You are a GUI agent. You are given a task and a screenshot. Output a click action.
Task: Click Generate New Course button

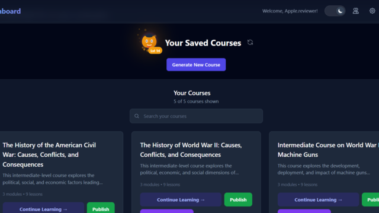196,64
